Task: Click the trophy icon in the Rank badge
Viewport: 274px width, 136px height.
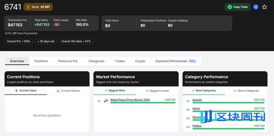Action: tap(28, 7)
